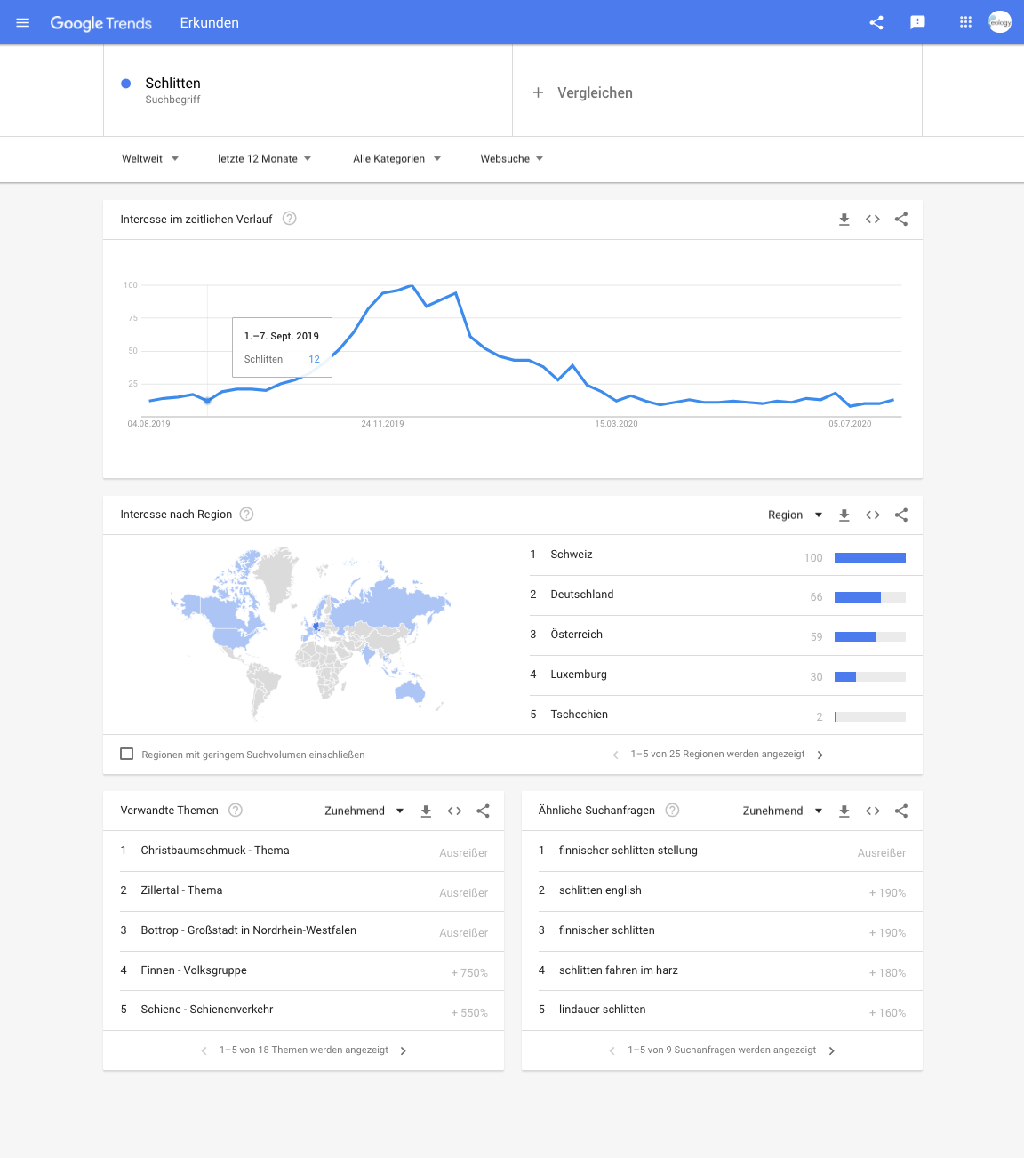The height and width of the screenshot is (1158, 1024).
Task: Open the account profile avatar
Action: click(x=1000, y=22)
